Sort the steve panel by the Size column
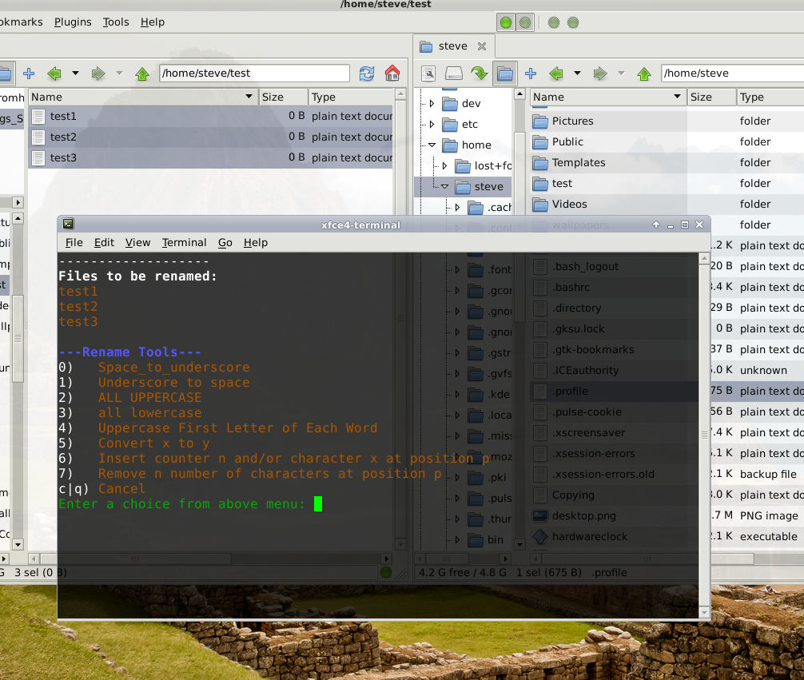Image resolution: width=804 pixels, height=680 pixels. coord(711,97)
